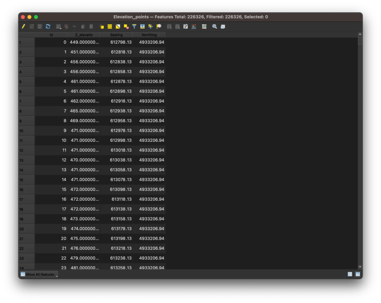The width and height of the screenshot is (381, 303).
Task: Click the cut selected rows icon
Action: 74,27
